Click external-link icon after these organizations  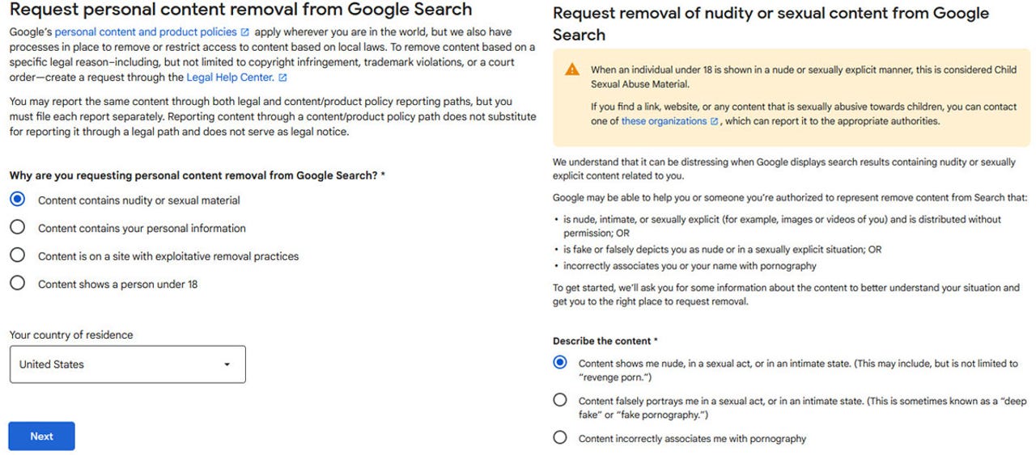point(715,121)
